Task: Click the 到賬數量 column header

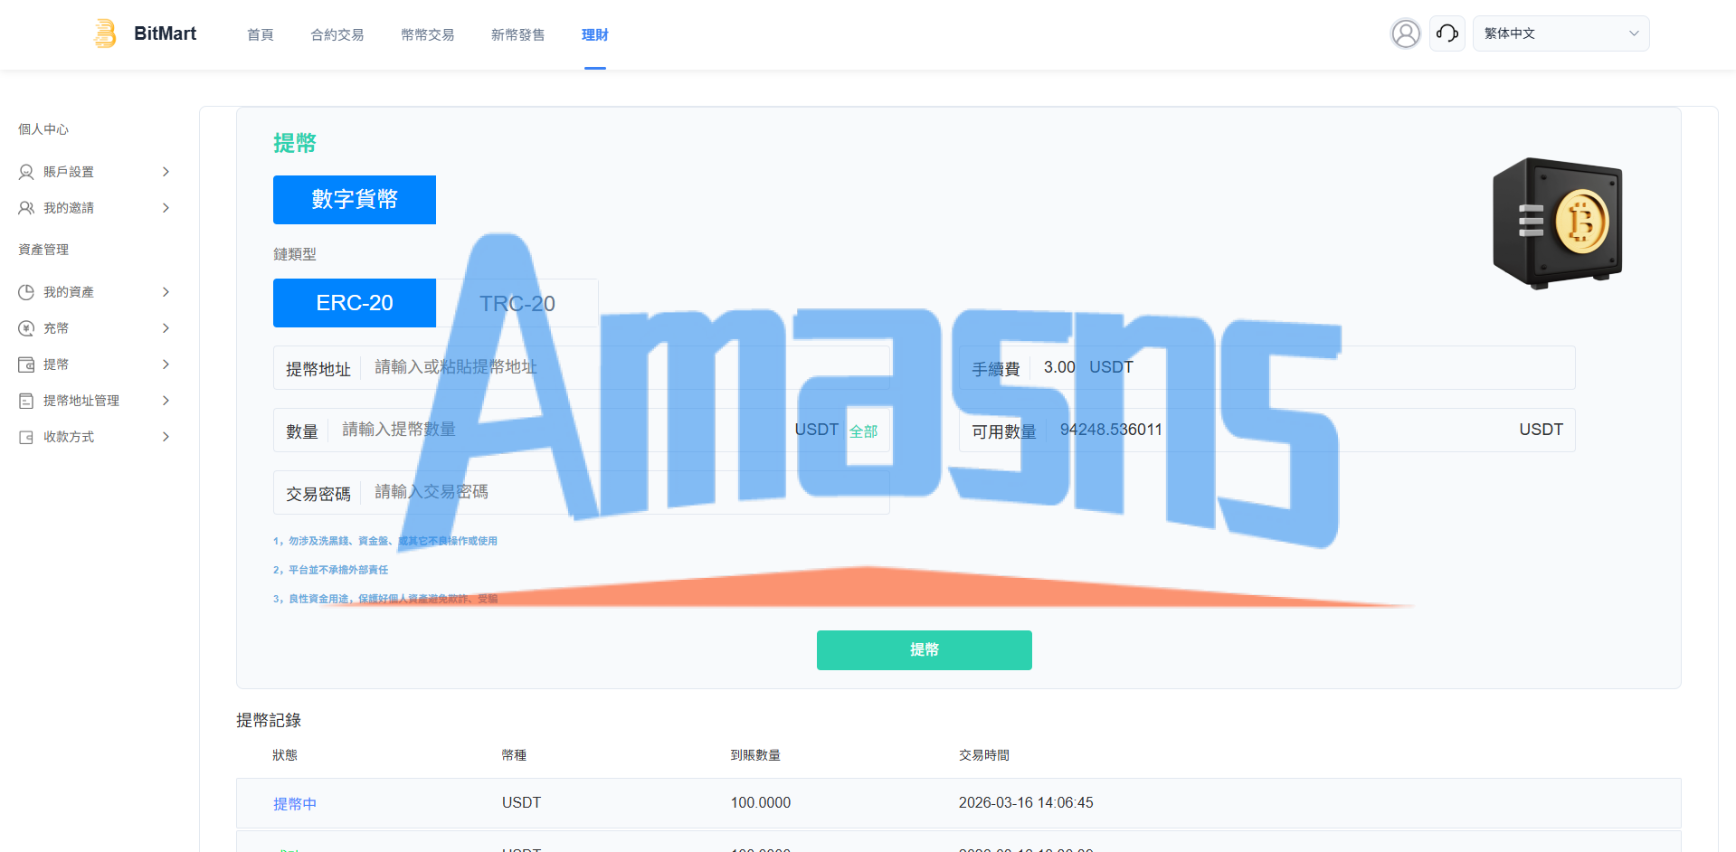Action: coord(755,755)
